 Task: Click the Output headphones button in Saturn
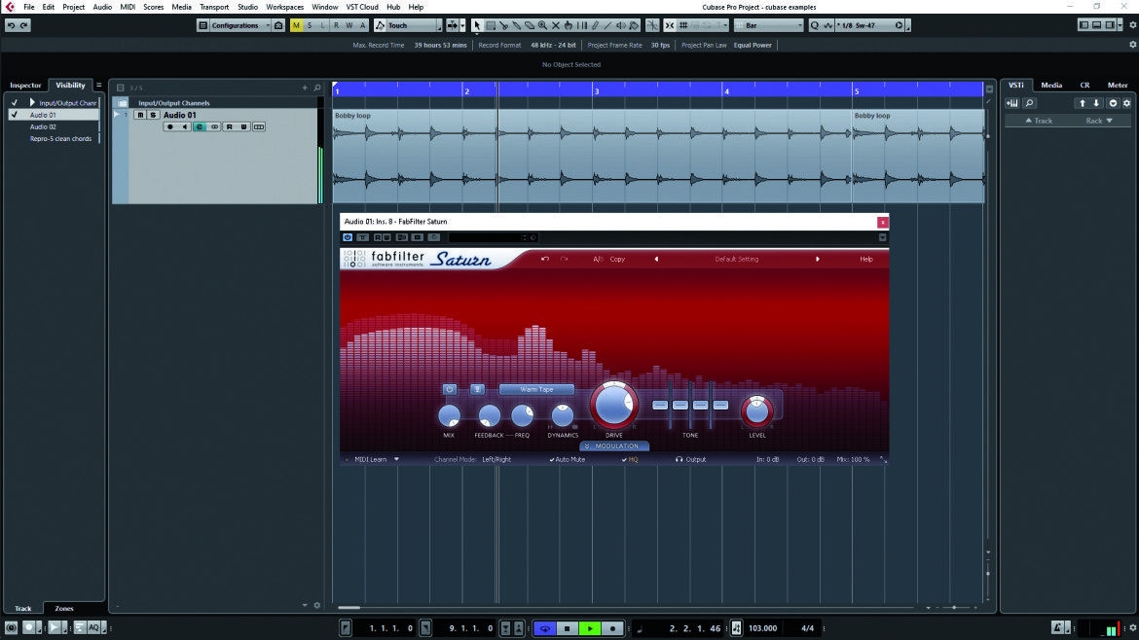pos(691,459)
